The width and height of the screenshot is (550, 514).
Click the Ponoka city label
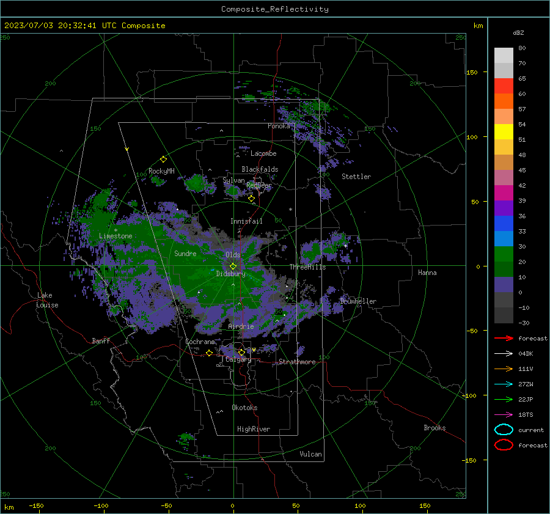pyautogui.click(x=279, y=126)
